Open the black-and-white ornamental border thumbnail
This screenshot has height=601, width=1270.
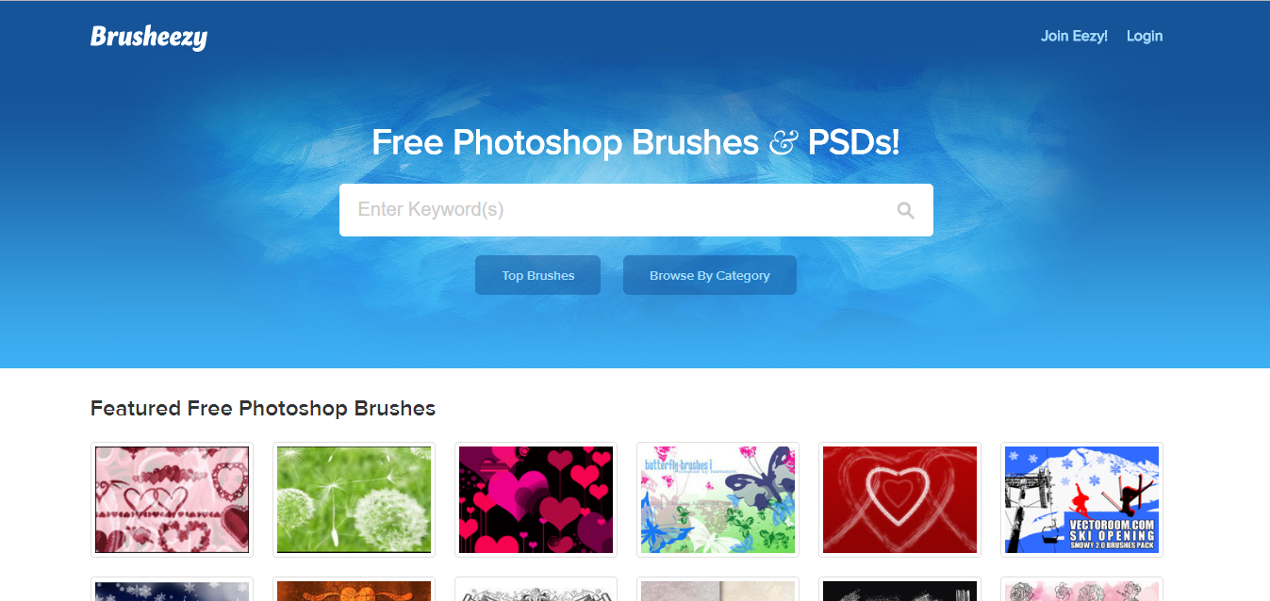pyautogui.click(x=536, y=589)
